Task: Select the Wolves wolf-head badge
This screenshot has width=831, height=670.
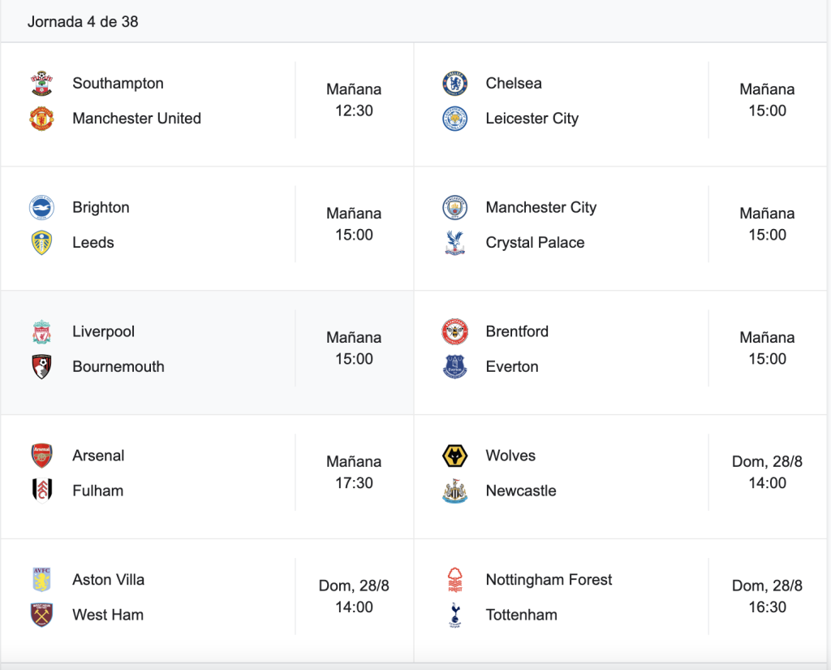Action: (x=454, y=456)
